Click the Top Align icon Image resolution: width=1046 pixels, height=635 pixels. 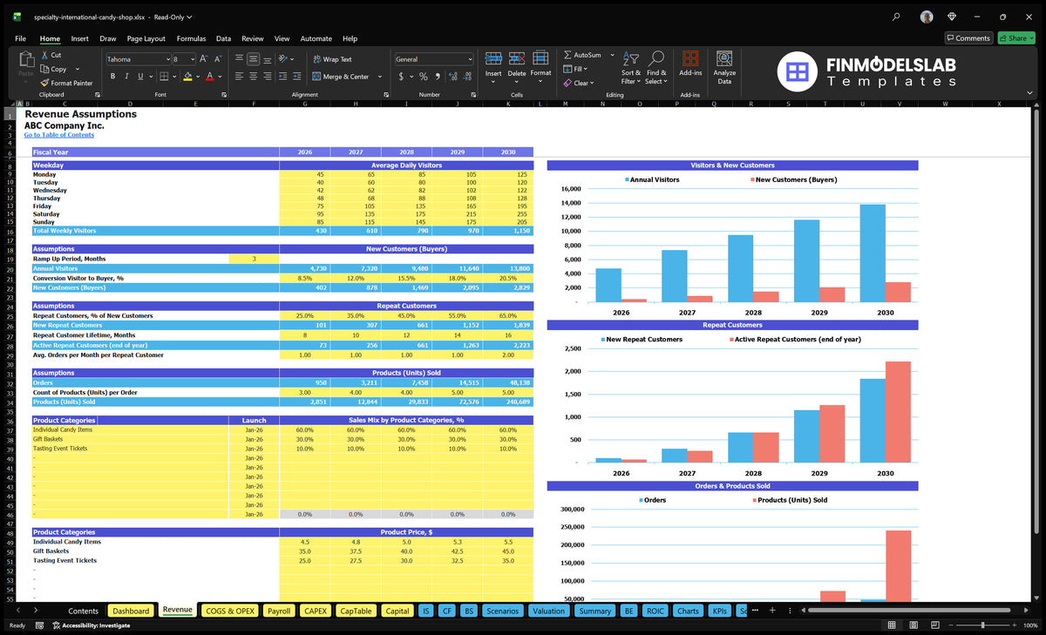239,59
